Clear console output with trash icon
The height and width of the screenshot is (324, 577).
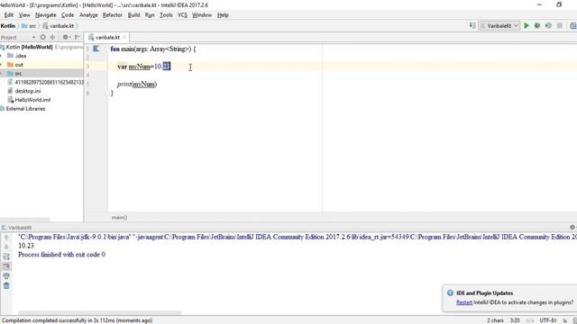point(6,285)
